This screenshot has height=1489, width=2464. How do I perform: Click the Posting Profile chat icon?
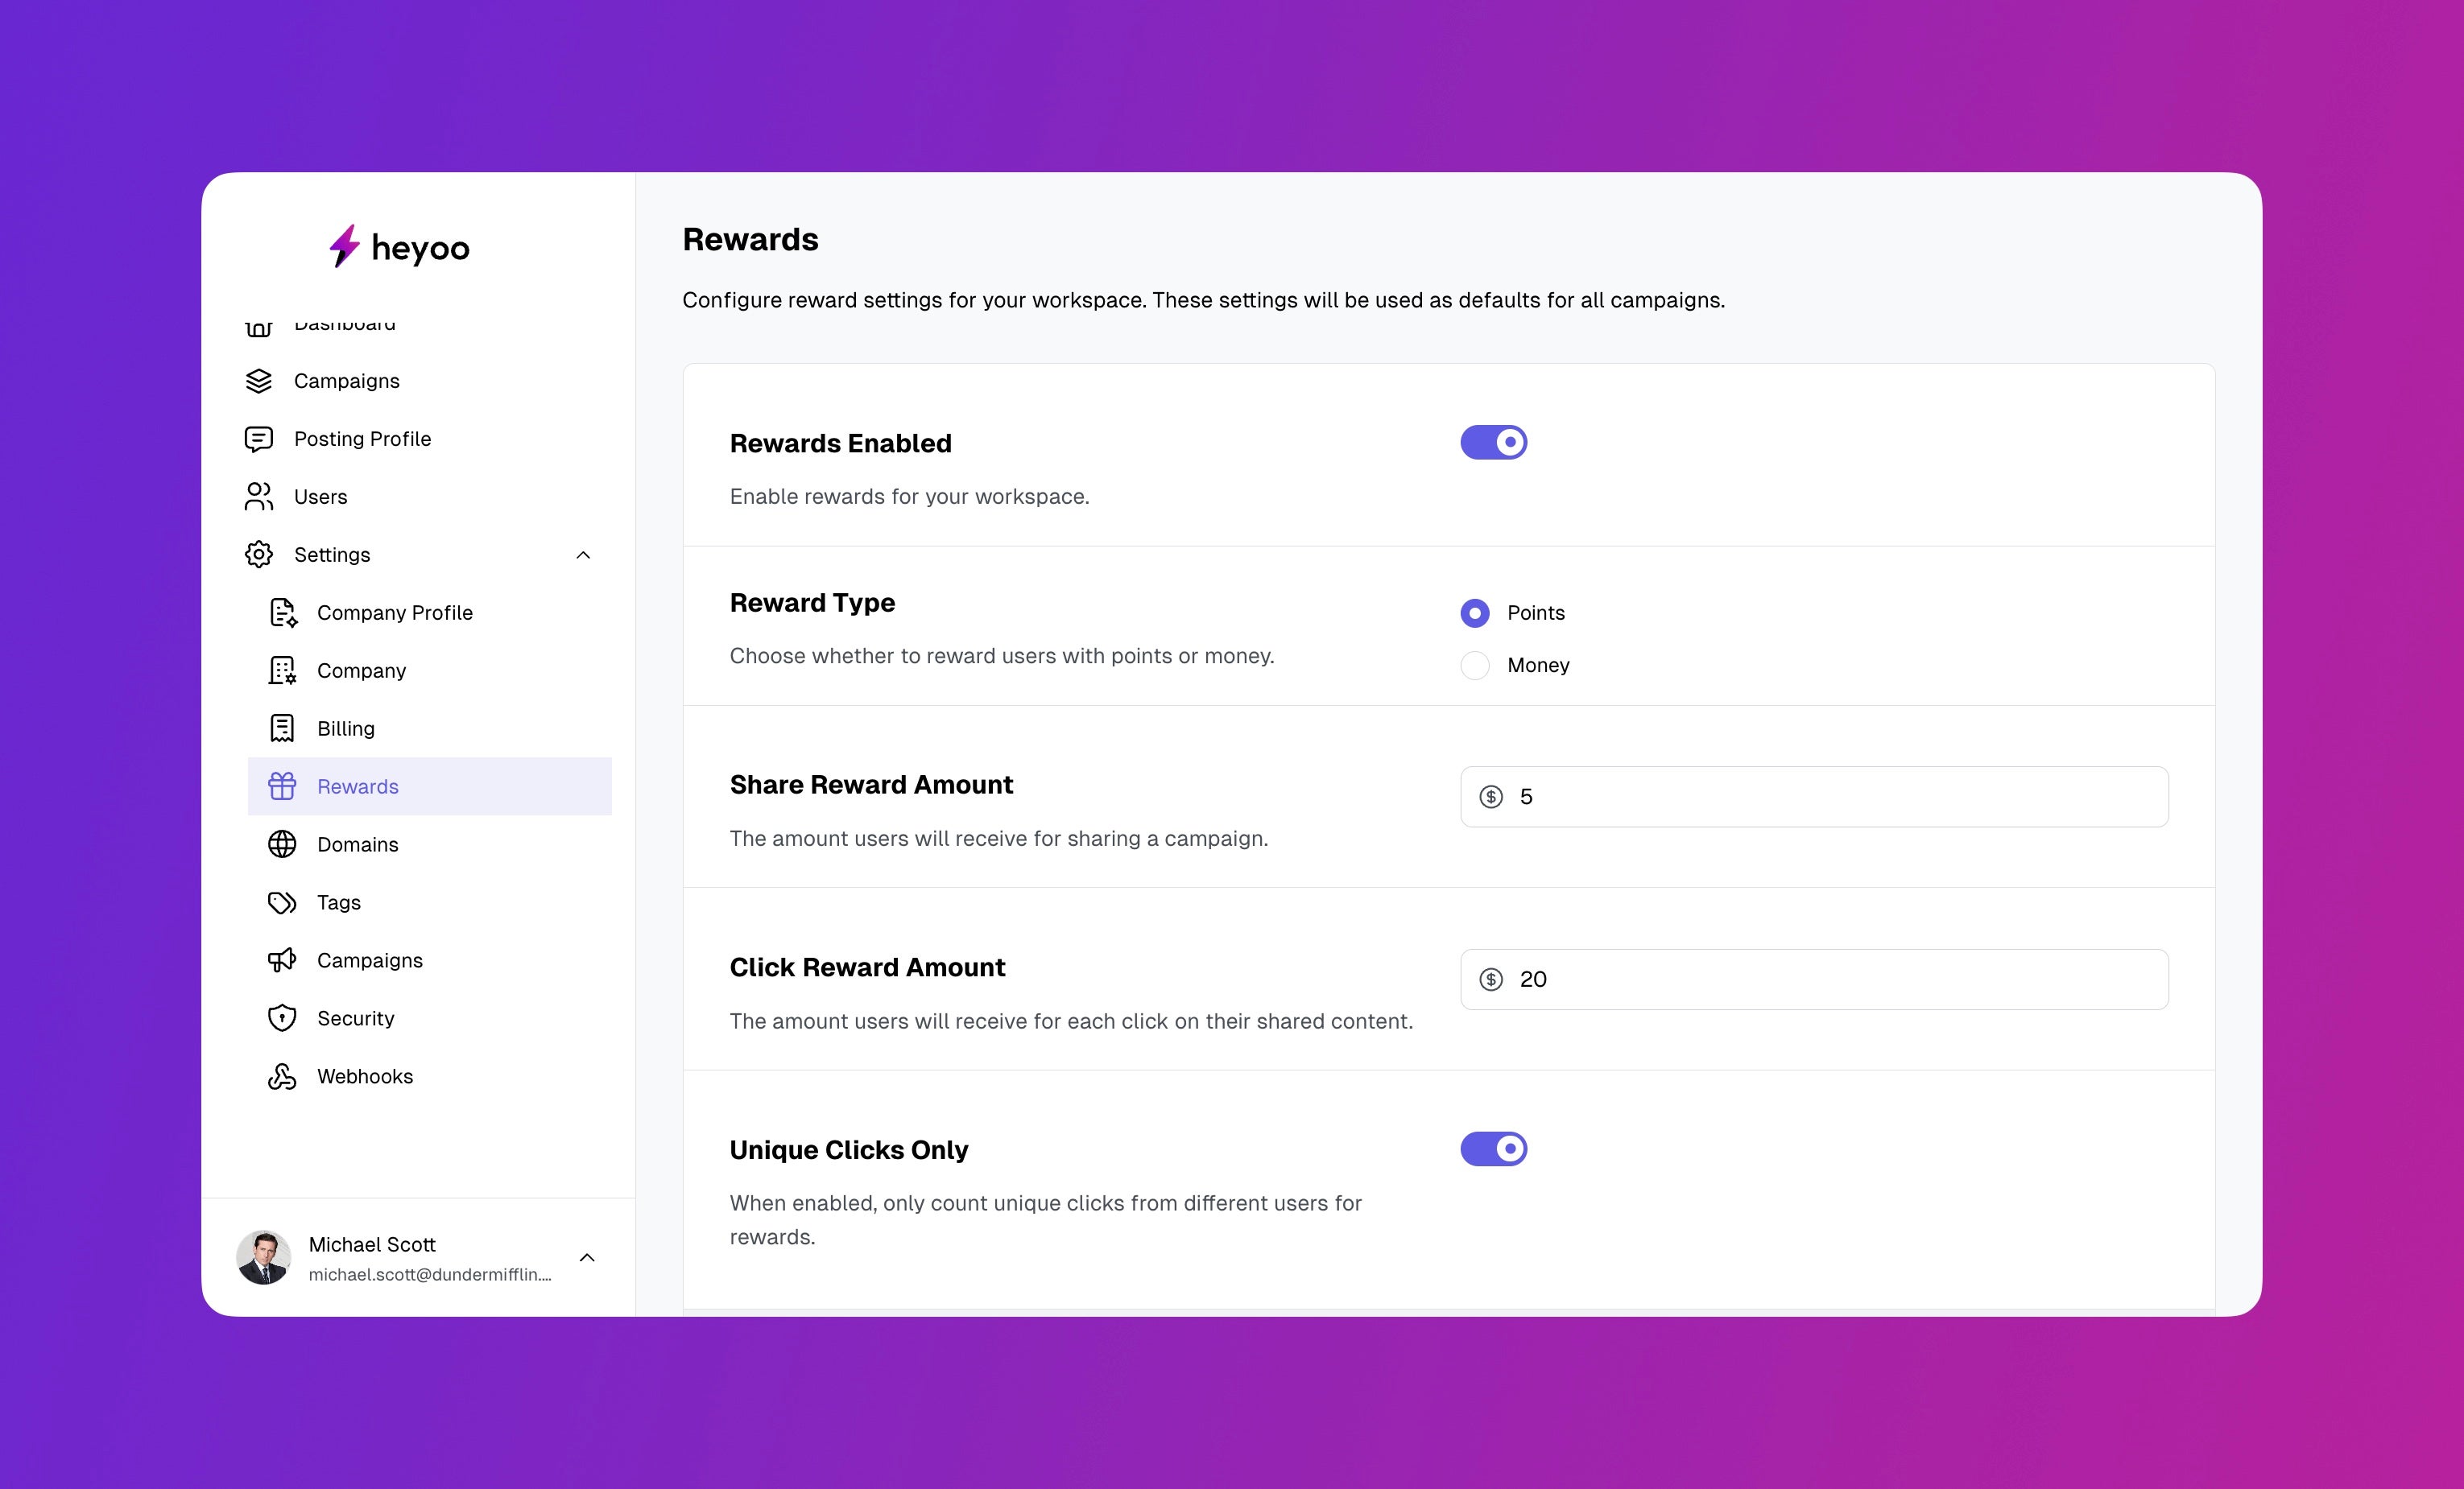(259, 439)
